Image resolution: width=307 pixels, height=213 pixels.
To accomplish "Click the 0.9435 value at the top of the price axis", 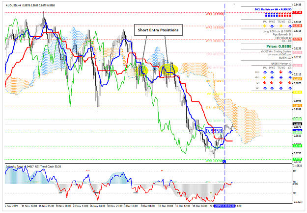I will pyautogui.click(x=297, y=5).
